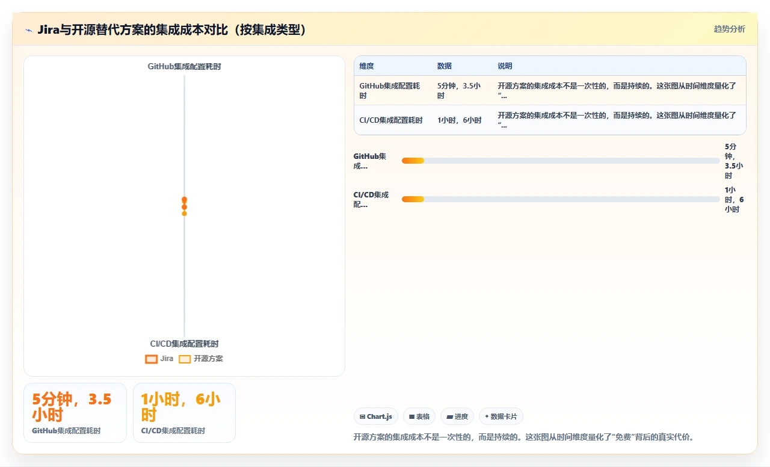770x467 pixels.
Task: Click the trend icon beside the card title
Action: (x=29, y=29)
